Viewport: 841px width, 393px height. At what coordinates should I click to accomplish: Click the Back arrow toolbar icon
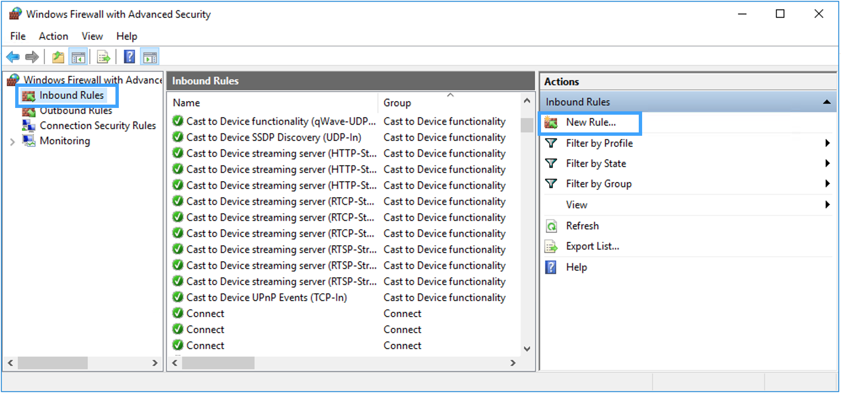pos(13,57)
